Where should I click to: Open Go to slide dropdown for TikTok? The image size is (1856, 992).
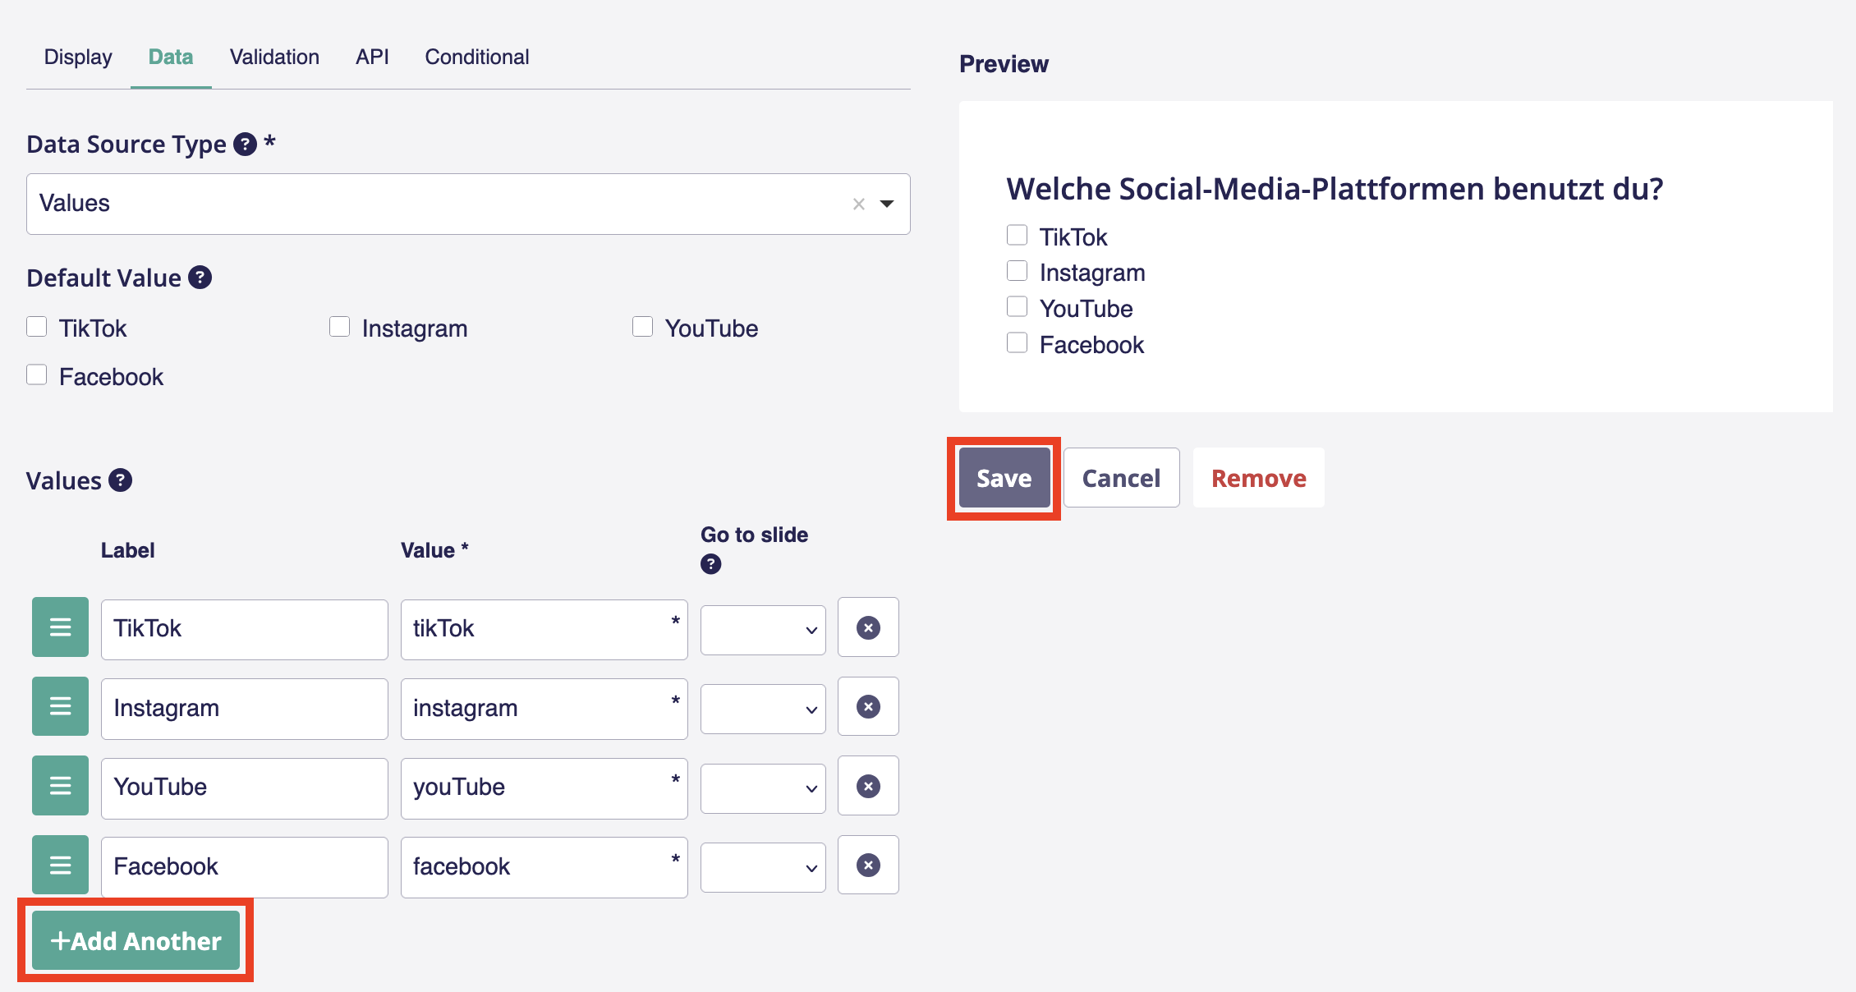pyautogui.click(x=763, y=630)
